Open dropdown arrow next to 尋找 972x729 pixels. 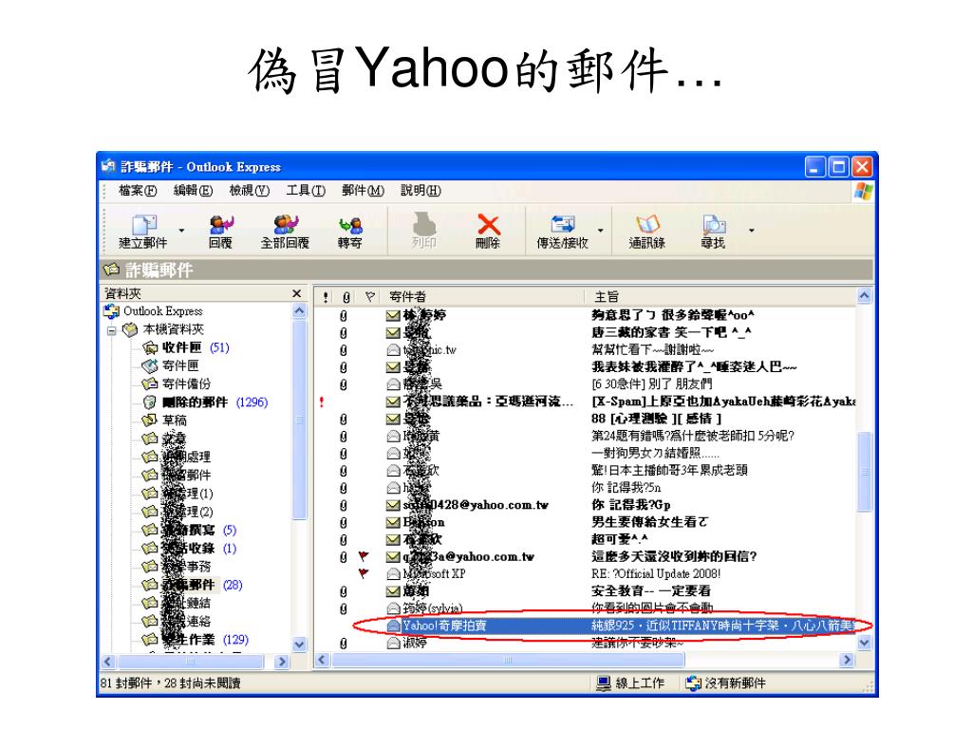752,231
